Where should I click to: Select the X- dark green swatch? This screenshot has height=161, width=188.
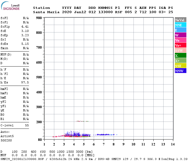point(180,56)
